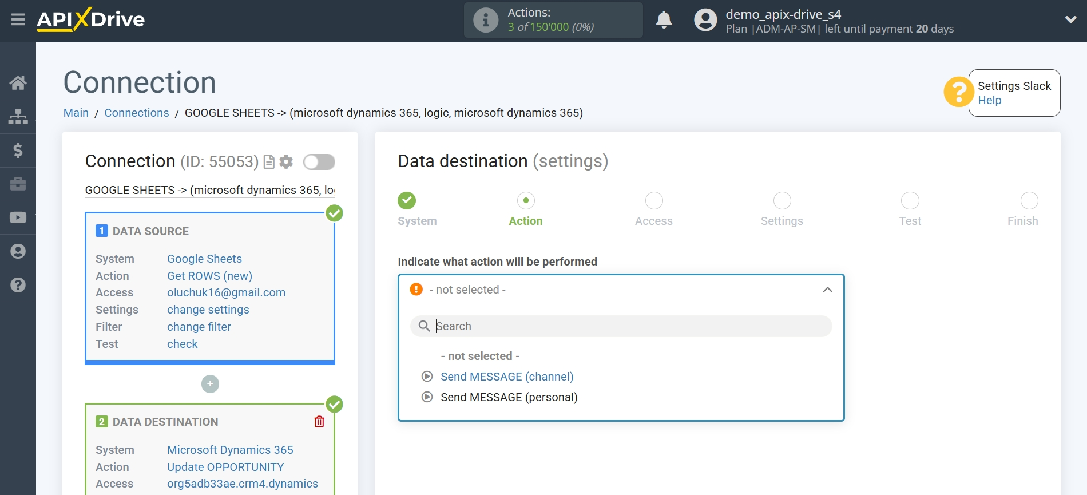Open the Slack settings Help link
Viewport: 1087px width, 495px height.
click(989, 100)
